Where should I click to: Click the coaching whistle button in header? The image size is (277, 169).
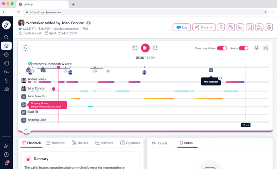pos(240,27)
